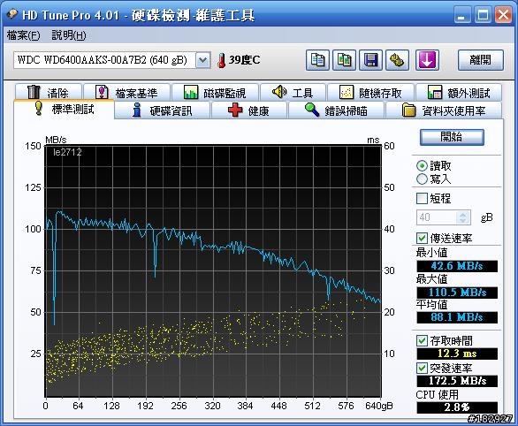Click the purple down-arrow icon

click(427, 60)
